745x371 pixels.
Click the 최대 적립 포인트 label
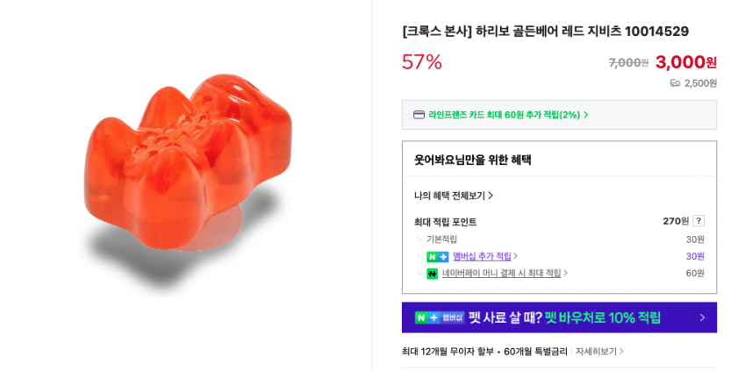(x=445, y=222)
